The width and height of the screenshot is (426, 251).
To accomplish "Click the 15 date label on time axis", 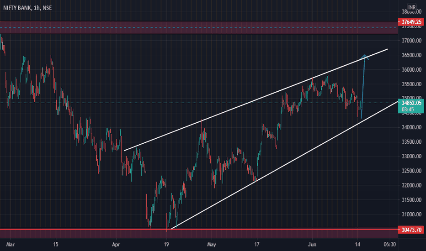I will (56, 245).
